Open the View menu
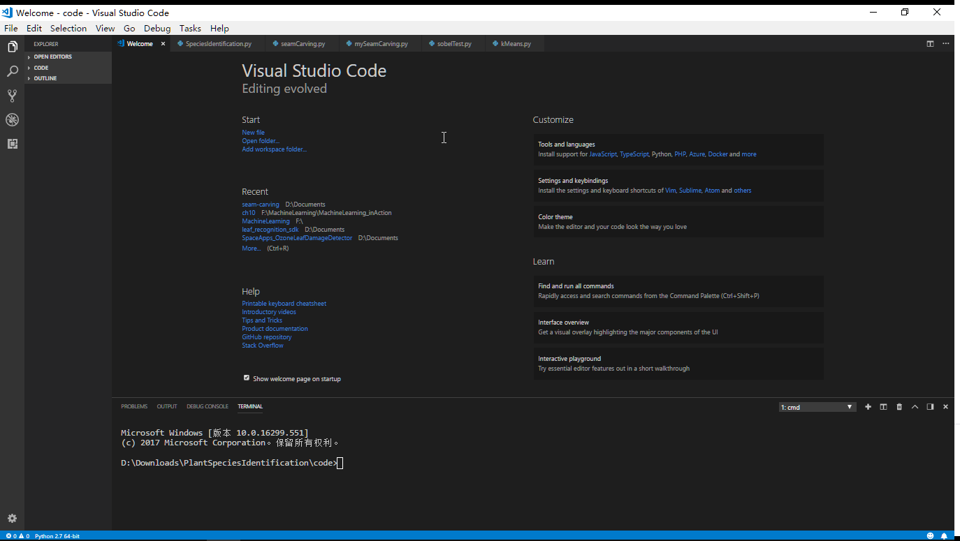 click(106, 29)
